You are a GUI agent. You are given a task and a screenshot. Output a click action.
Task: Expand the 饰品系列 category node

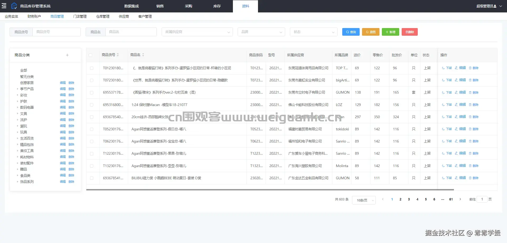17,182
